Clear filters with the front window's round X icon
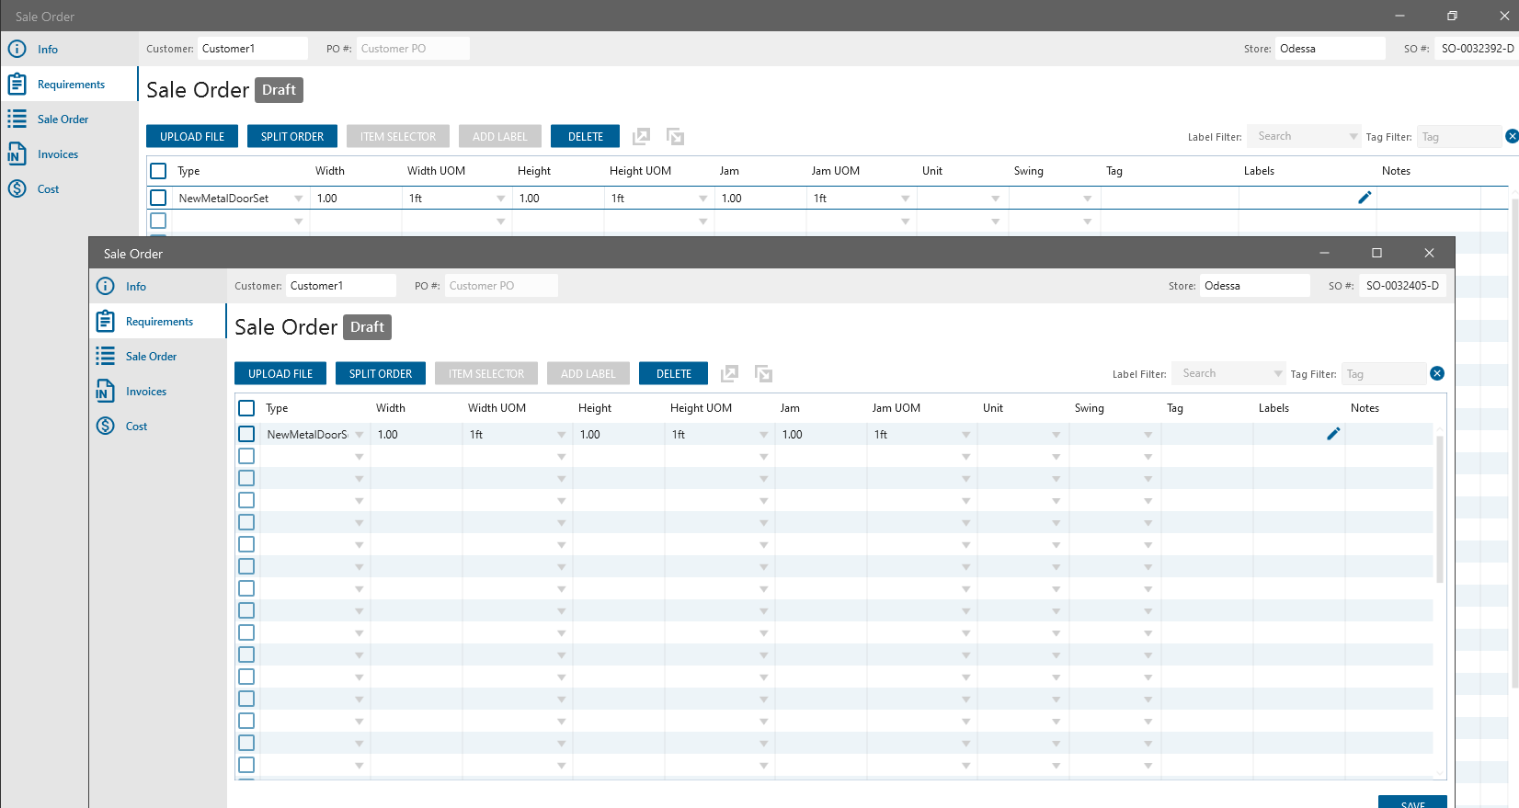The height and width of the screenshot is (808, 1519). pyautogui.click(x=1437, y=373)
